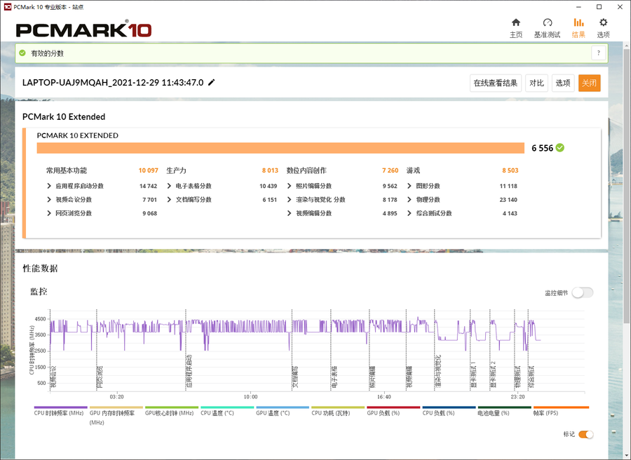Expand the 照片编辑分数 details
Viewport: 631px width, 460px height.
coord(290,186)
